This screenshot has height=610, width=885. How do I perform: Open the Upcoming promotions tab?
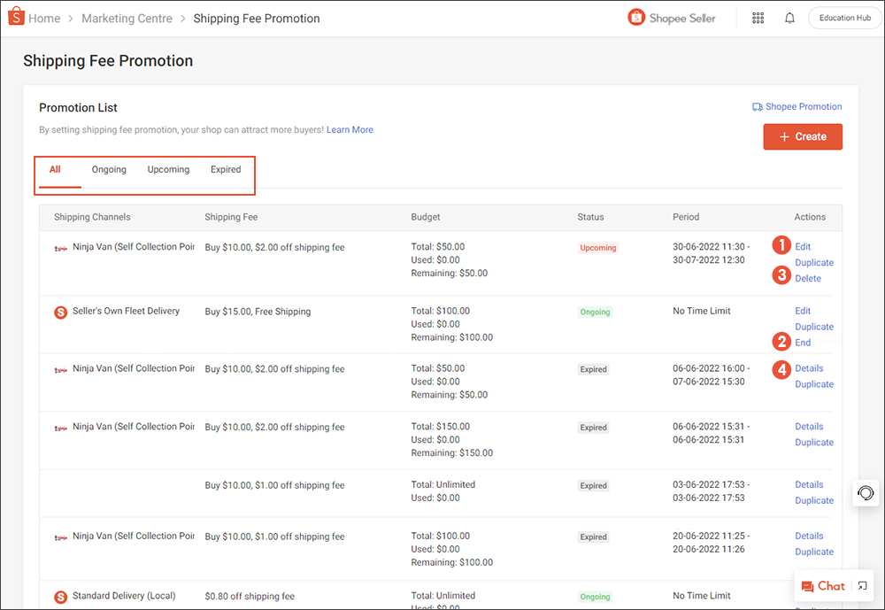click(168, 169)
